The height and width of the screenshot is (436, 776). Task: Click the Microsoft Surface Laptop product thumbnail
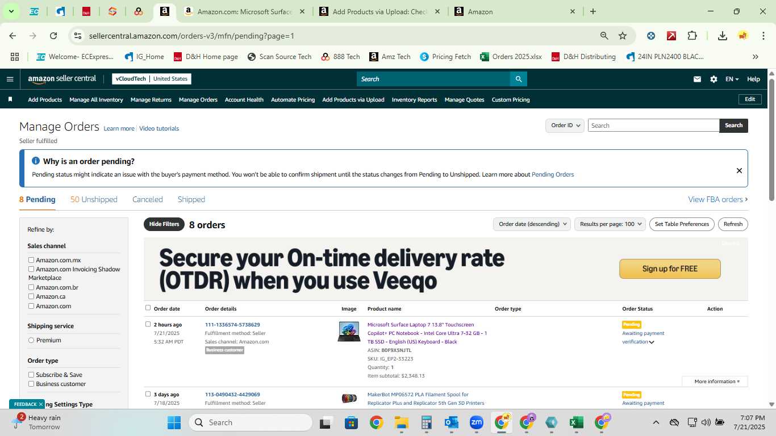(x=349, y=332)
